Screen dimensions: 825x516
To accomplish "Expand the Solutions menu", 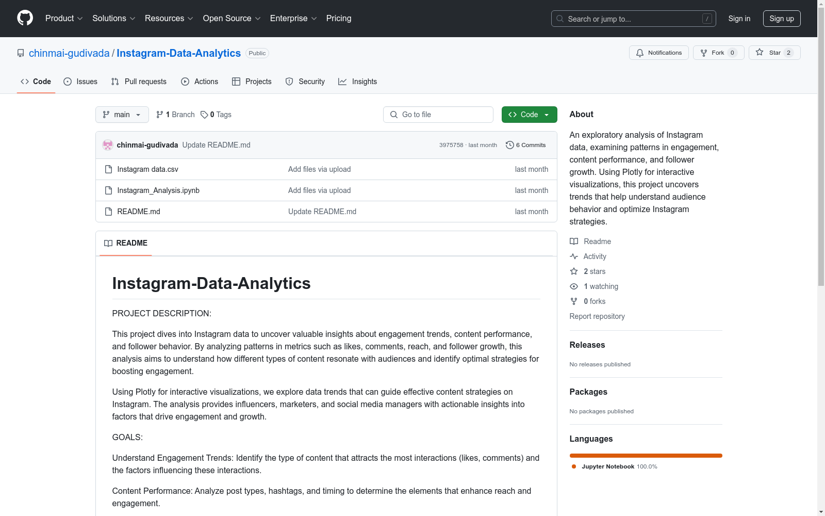I will pyautogui.click(x=114, y=19).
